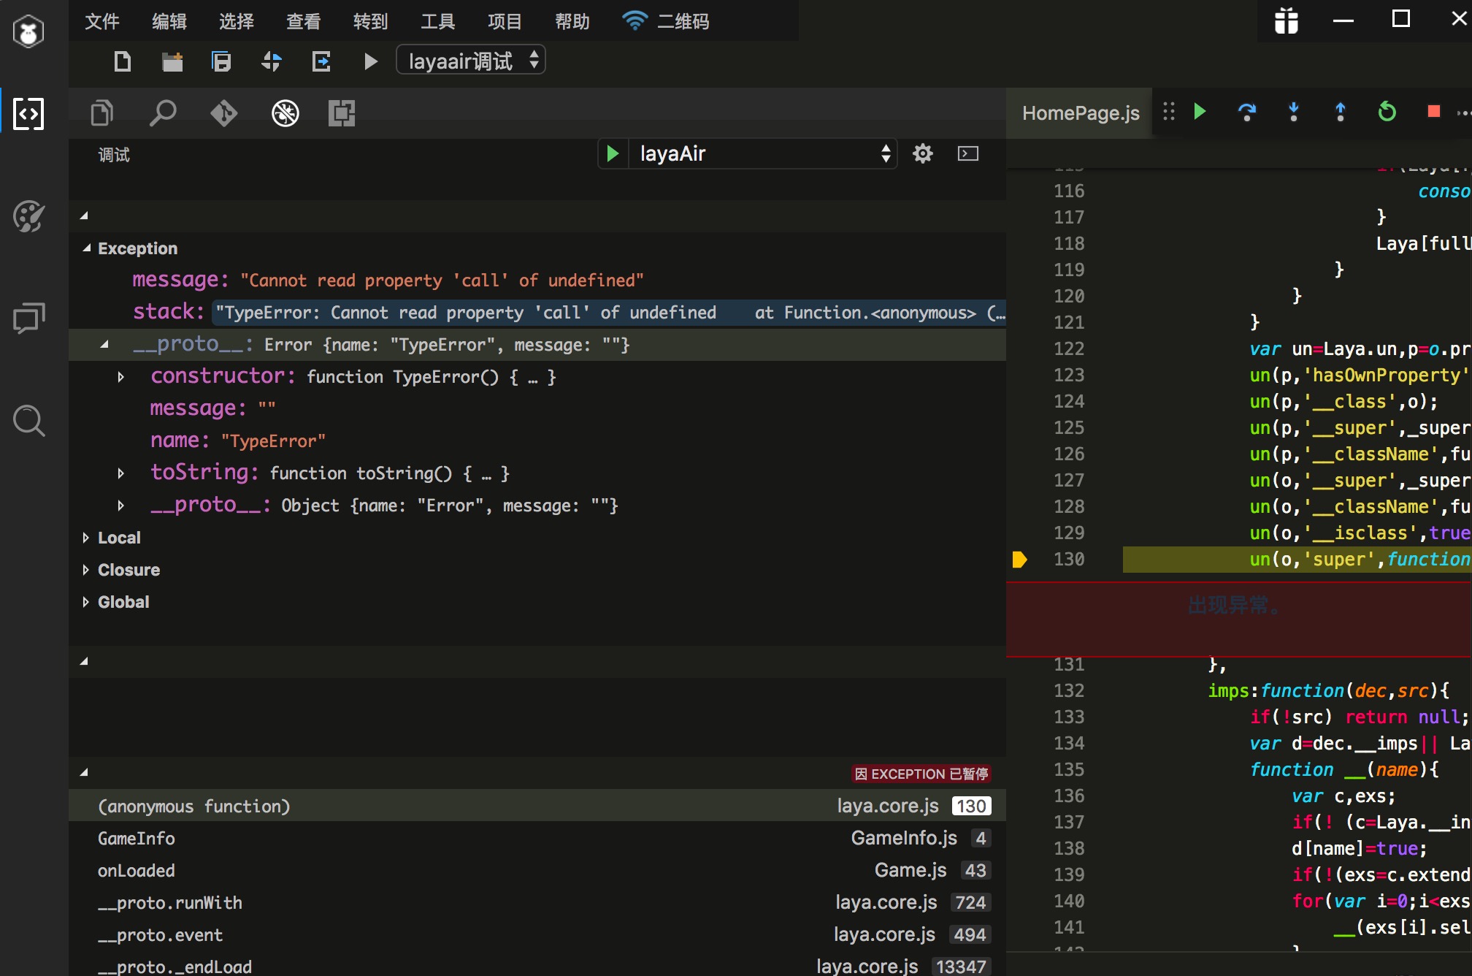Screen dimensions: 1472x976
Task: Select GameInfo stack frame
Action: [x=137, y=839]
